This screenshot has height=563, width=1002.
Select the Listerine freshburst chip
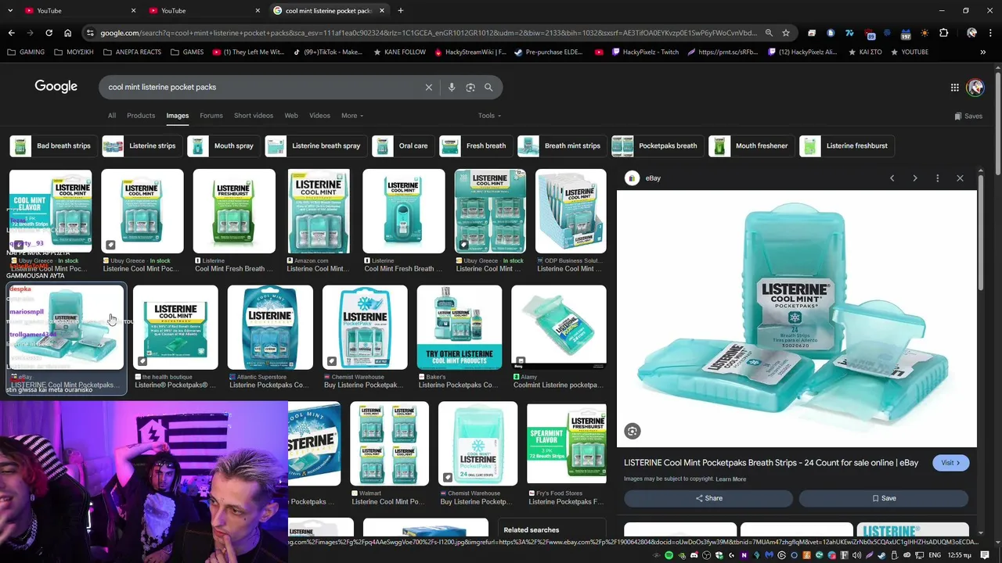click(847, 145)
